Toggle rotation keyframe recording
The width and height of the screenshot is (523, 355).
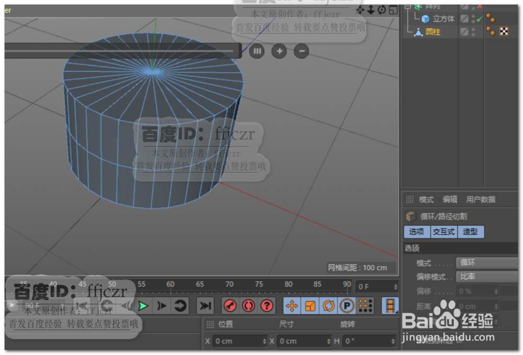point(328,306)
